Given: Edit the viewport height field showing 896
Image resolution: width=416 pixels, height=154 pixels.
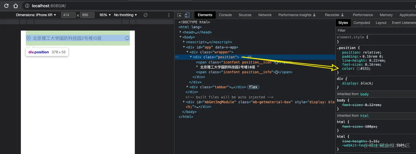Looking at the screenshot, I should pos(87,15).
